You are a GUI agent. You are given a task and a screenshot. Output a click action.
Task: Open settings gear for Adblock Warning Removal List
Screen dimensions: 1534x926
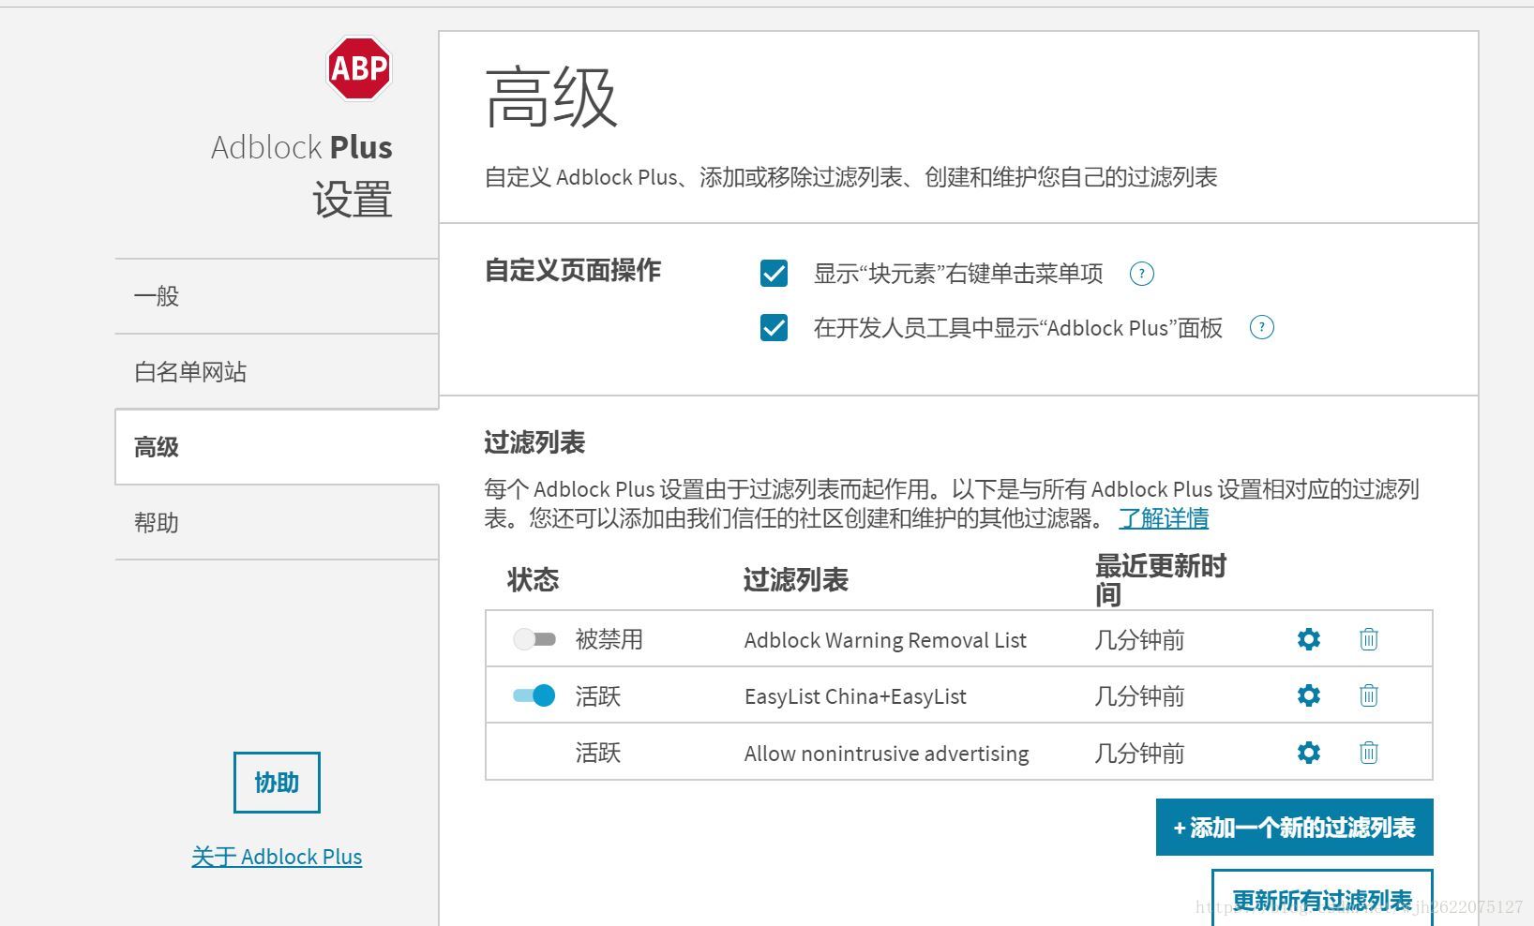click(1309, 639)
